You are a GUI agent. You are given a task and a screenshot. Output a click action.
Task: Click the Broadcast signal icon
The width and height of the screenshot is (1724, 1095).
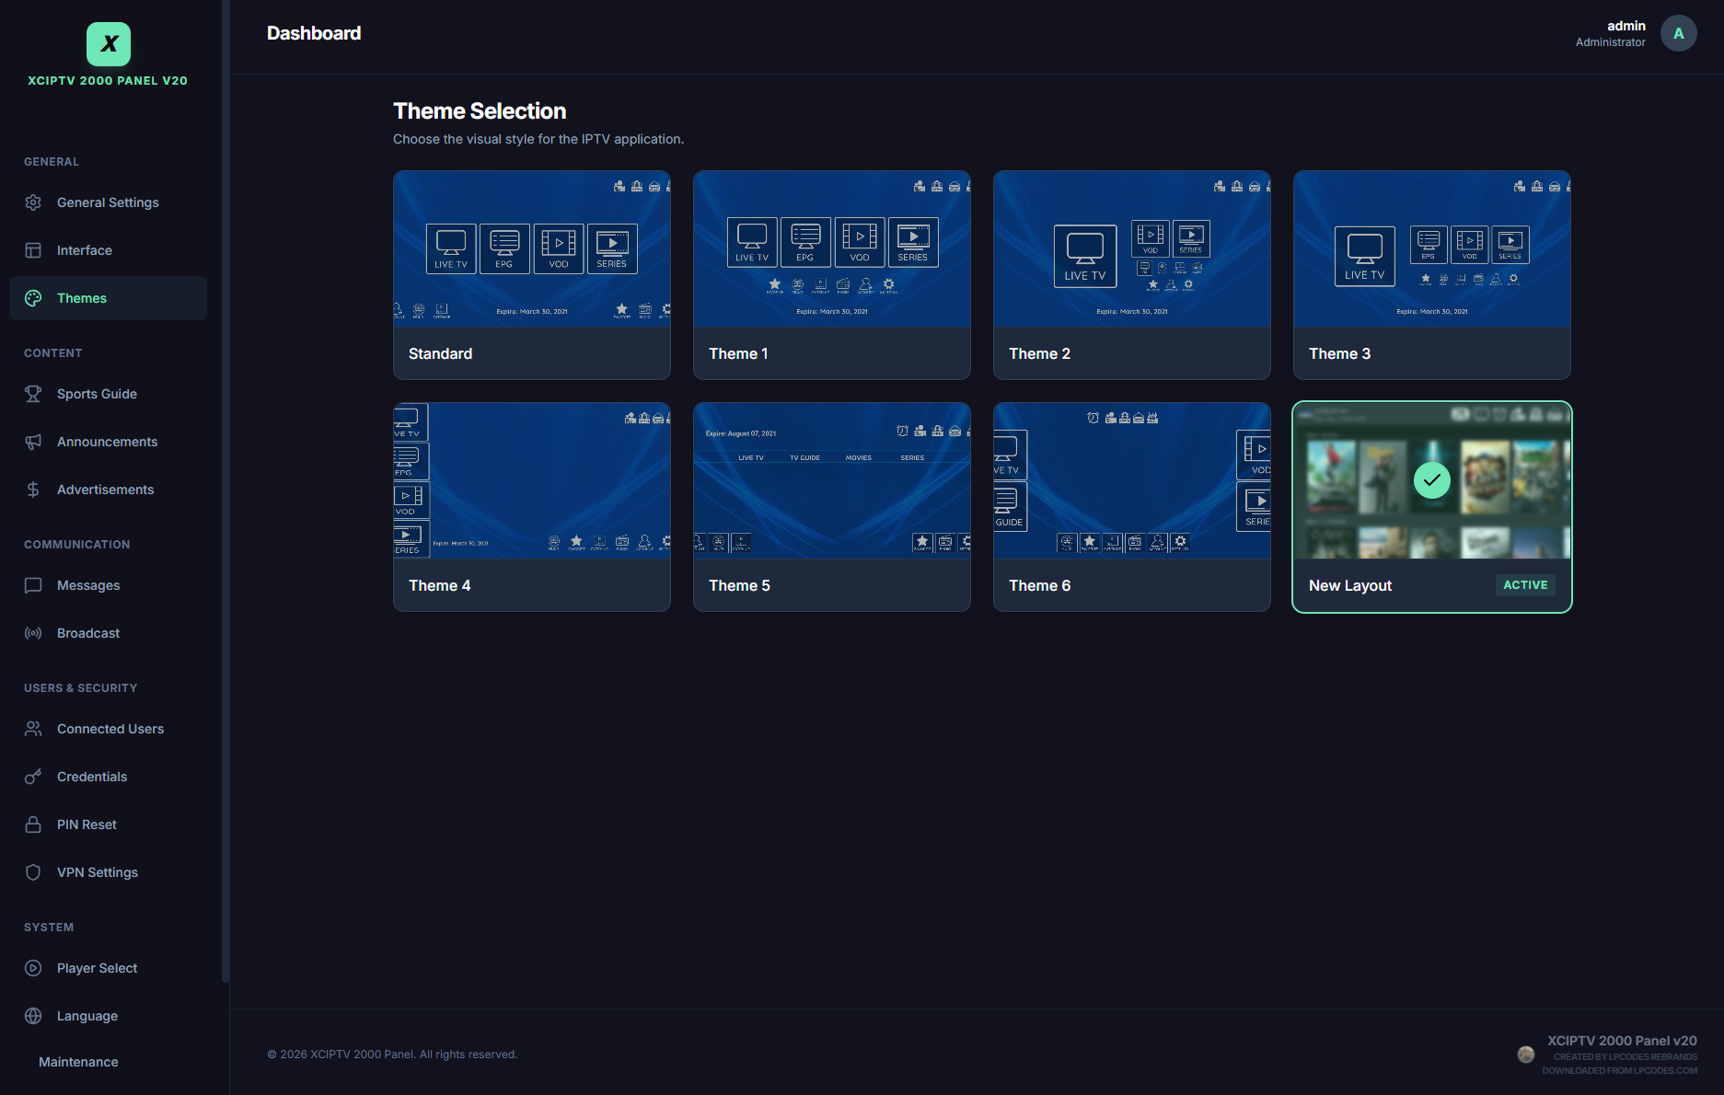tap(33, 633)
